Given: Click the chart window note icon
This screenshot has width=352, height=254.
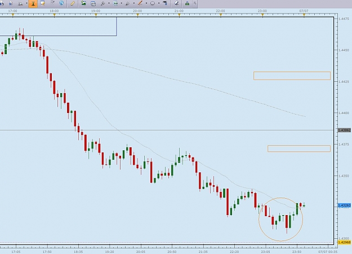Looking at the screenshot, I should pos(42,3).
